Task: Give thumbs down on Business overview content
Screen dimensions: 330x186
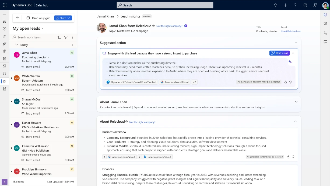Action: [293, 157]
